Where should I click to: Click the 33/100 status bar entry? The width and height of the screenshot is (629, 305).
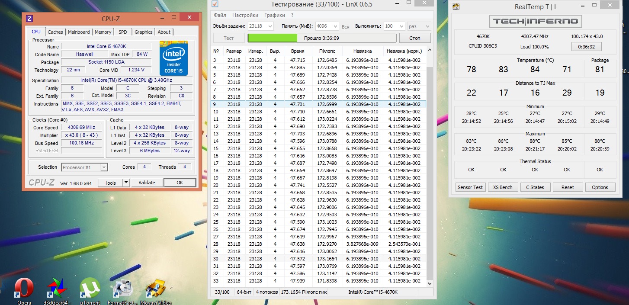pos(222,292)
